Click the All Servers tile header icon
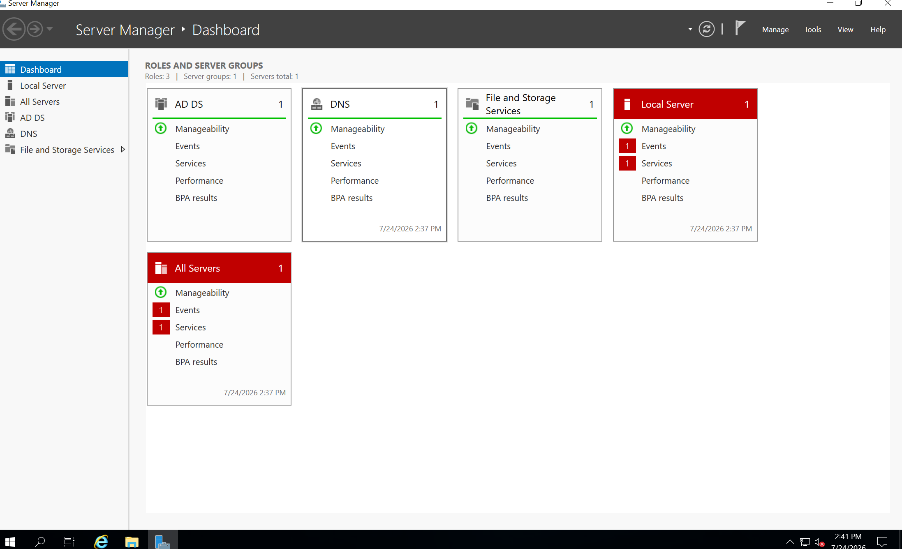Screen dimensions: 902x549 pyautogui.click(x=161, y=268)
